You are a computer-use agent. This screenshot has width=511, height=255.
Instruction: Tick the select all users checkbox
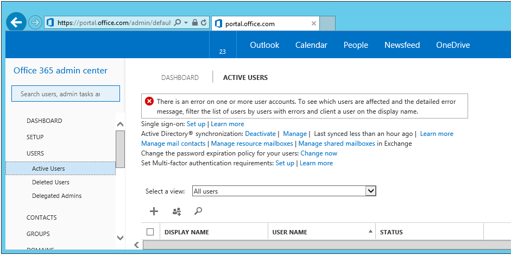coord(150,232)
